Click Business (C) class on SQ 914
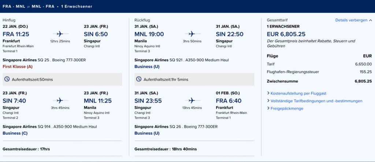Screen dimensions: 375x162 coord(15,133)
